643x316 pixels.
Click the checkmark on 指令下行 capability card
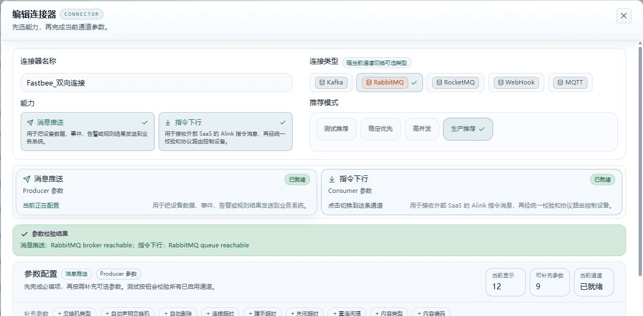(x=283, y=123)
